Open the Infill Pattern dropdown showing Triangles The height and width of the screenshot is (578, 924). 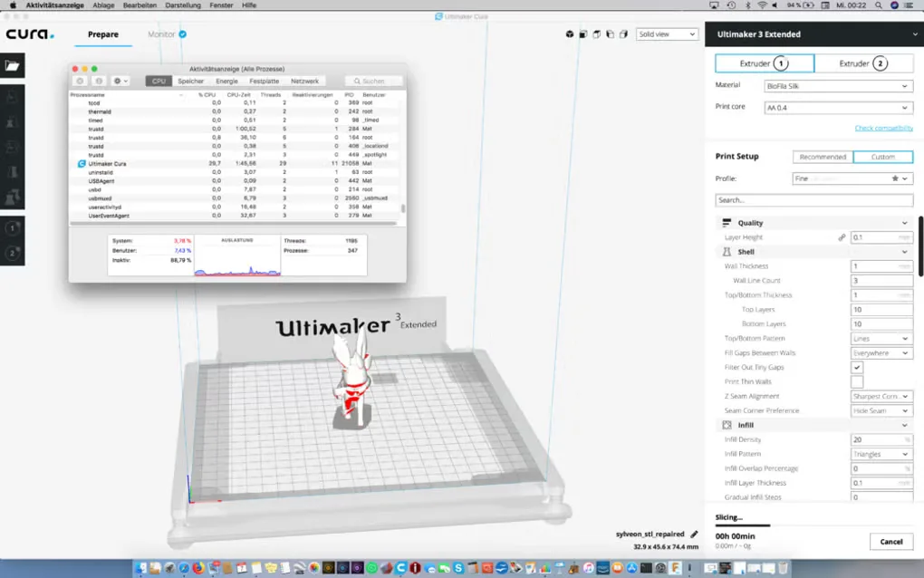(881, 454)
